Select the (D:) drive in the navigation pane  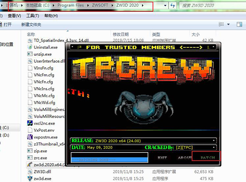click(5, 135)
